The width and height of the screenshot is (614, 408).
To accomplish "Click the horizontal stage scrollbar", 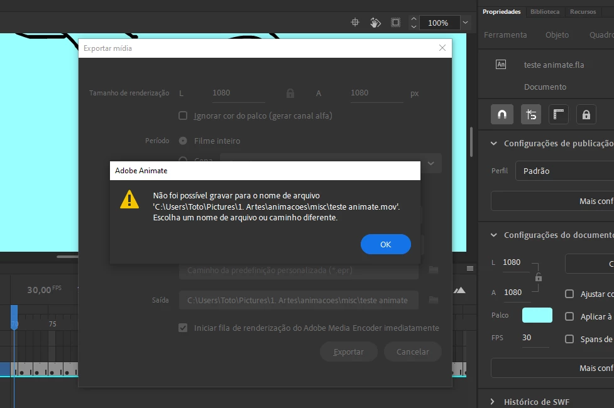I will click(67, 257).
